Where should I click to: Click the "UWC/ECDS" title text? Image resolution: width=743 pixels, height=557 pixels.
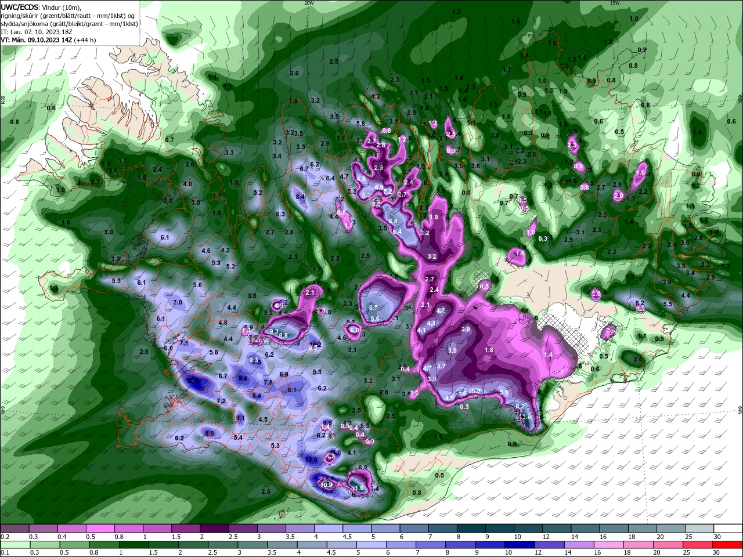point(20,7)
